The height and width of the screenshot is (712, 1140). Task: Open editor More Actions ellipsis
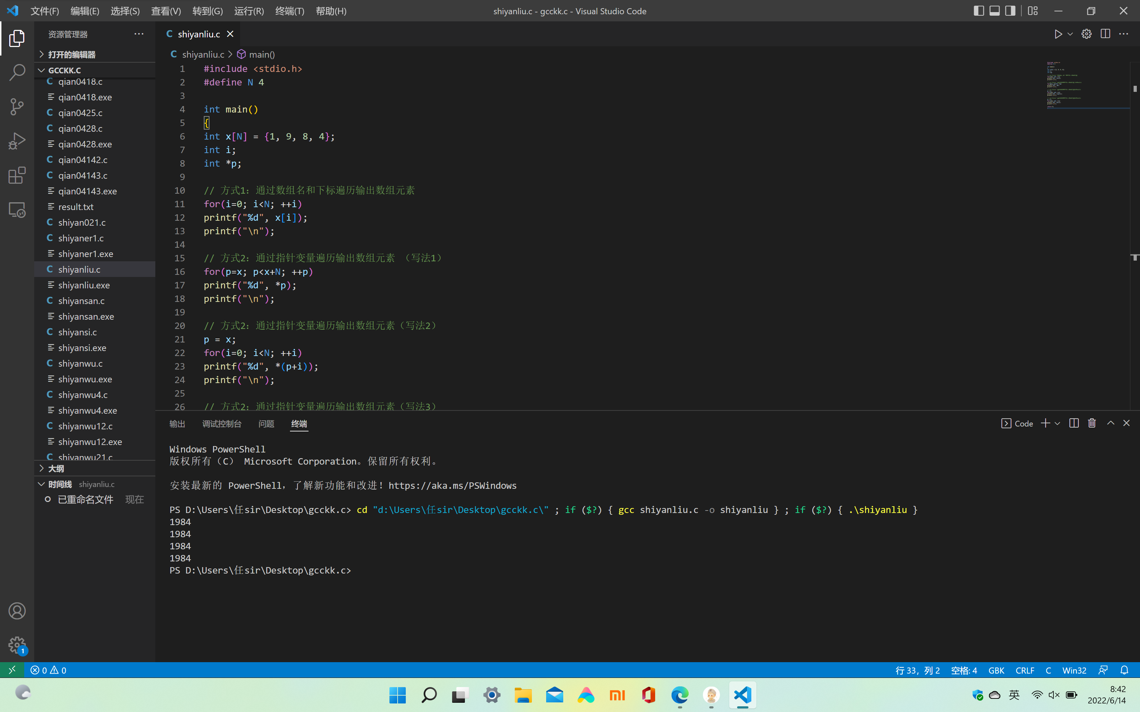click(x=1124, y=34)
